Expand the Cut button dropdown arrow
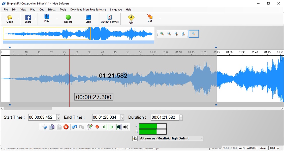This screenshot has width=284, height=151. (160, 19)
